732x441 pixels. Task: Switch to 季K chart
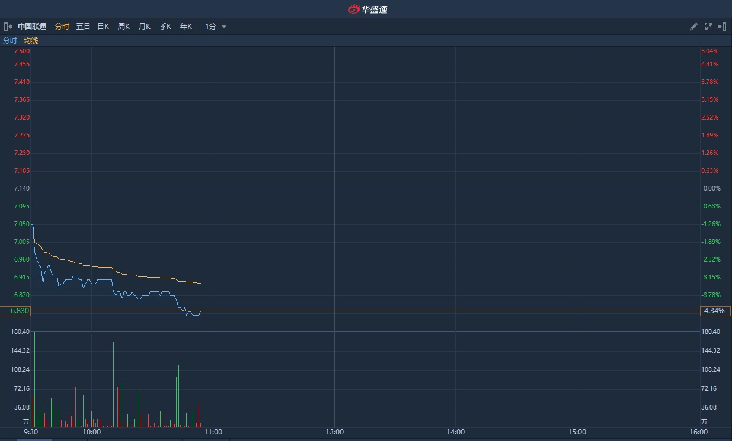point(165,27)
